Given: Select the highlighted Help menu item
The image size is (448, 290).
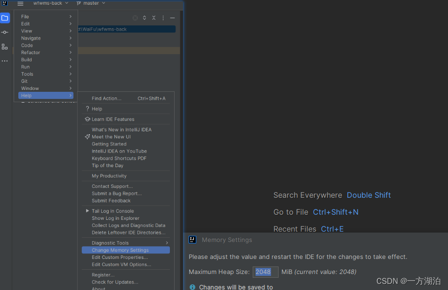Looking at the screenshot, I should [46, 96].
